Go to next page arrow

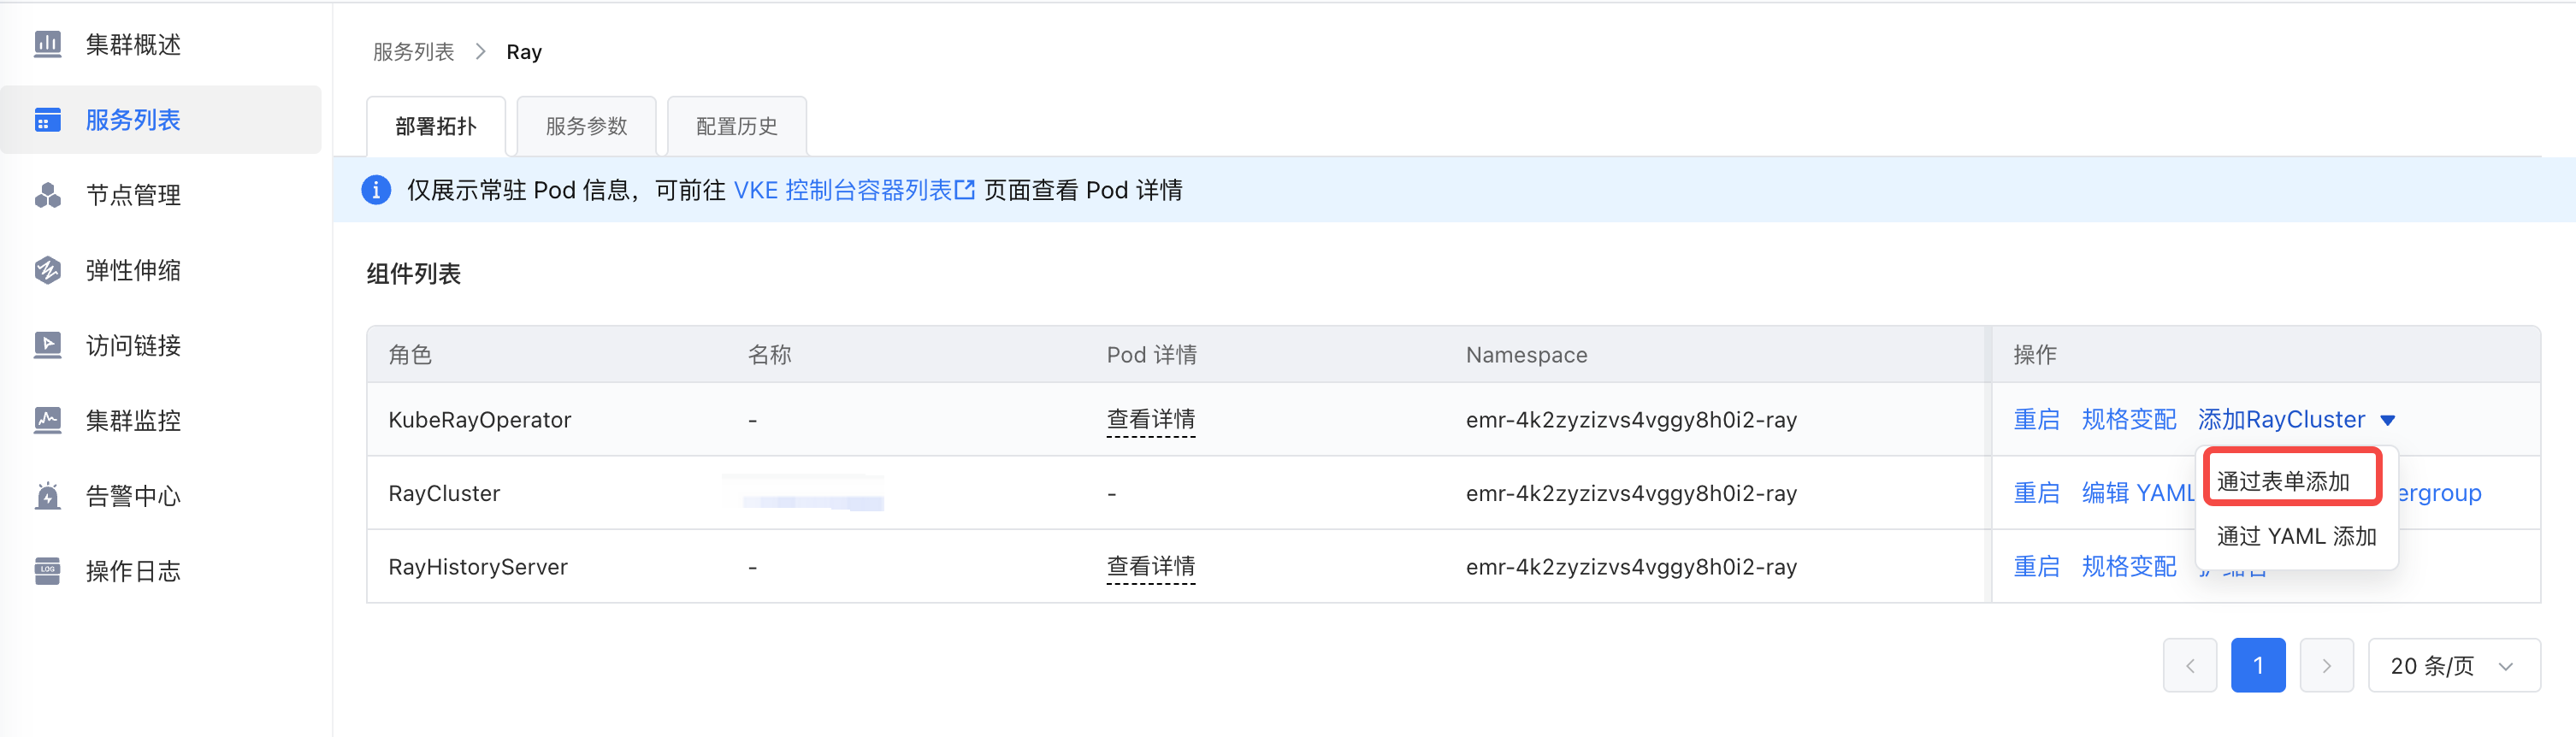(2326, 666)
